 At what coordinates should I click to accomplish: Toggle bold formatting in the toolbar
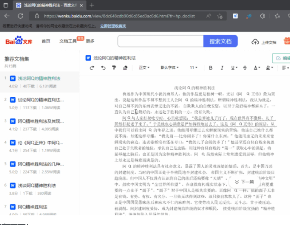click(x=210, y=67)
